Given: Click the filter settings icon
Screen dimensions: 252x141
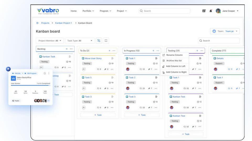Looking at the screenshot, I should pos(99,41).
